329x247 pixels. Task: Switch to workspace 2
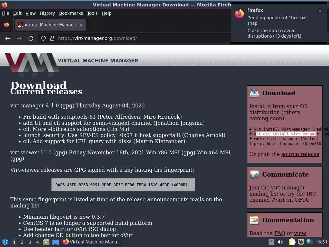point(22,242)
